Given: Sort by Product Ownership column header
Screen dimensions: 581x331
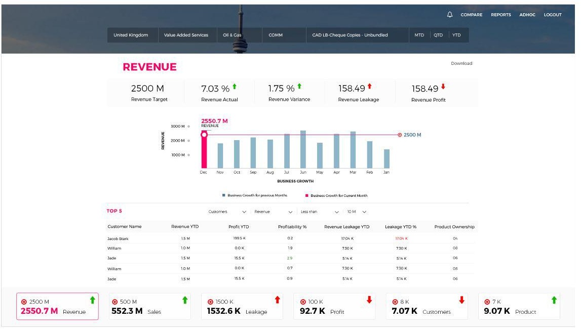Looking at the screenshot, I should click(x=454, y=227).
